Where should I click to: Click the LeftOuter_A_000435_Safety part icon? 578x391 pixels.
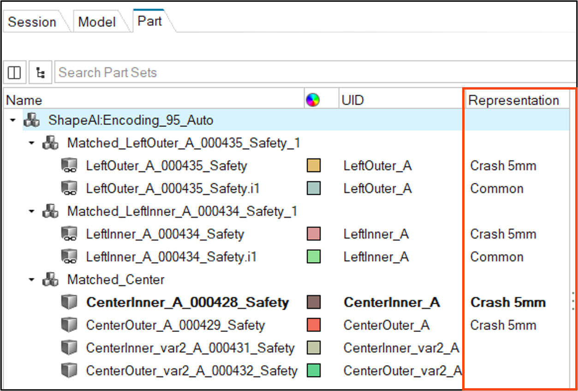[x=69, y=166]
